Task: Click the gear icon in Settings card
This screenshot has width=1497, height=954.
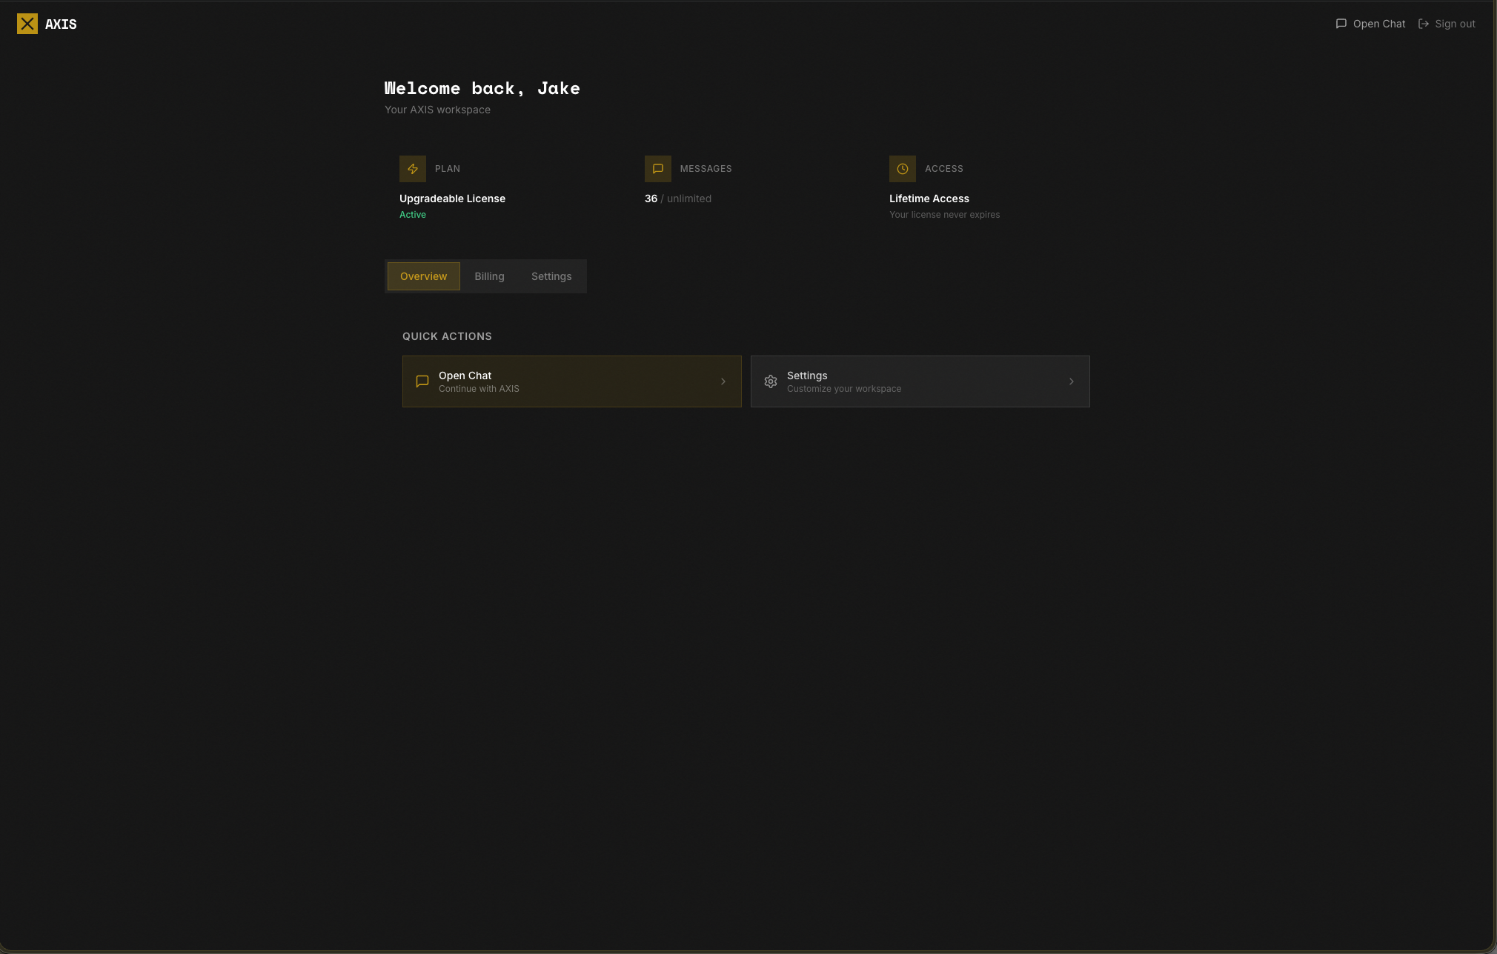Action: pyautogui.click(x=771, y=381)
